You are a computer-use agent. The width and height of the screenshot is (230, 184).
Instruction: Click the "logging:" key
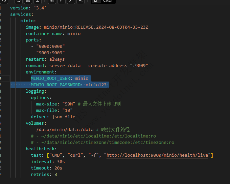pos(36,91)
